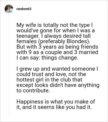This screenshot has height=122, width=108.
Task: Click the paragraph starting "Happiness is what"
Action: click(56, 104)
